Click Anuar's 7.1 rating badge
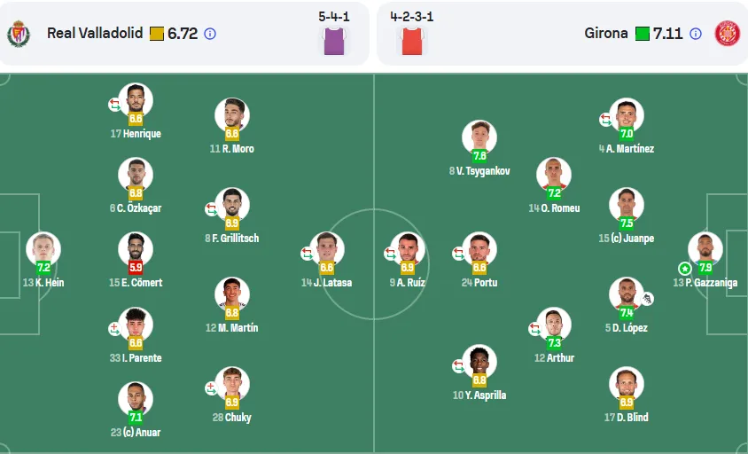 pyautogui.click(x=136, y=417)
